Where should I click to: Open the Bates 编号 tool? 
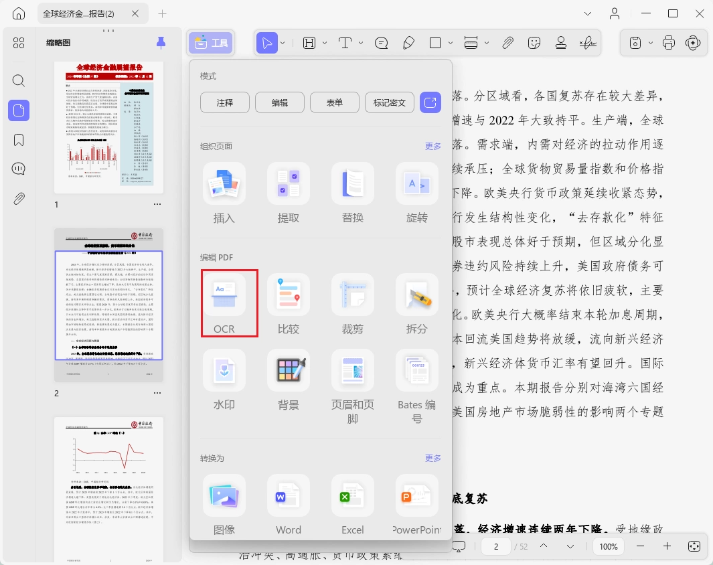coord(416,386)
